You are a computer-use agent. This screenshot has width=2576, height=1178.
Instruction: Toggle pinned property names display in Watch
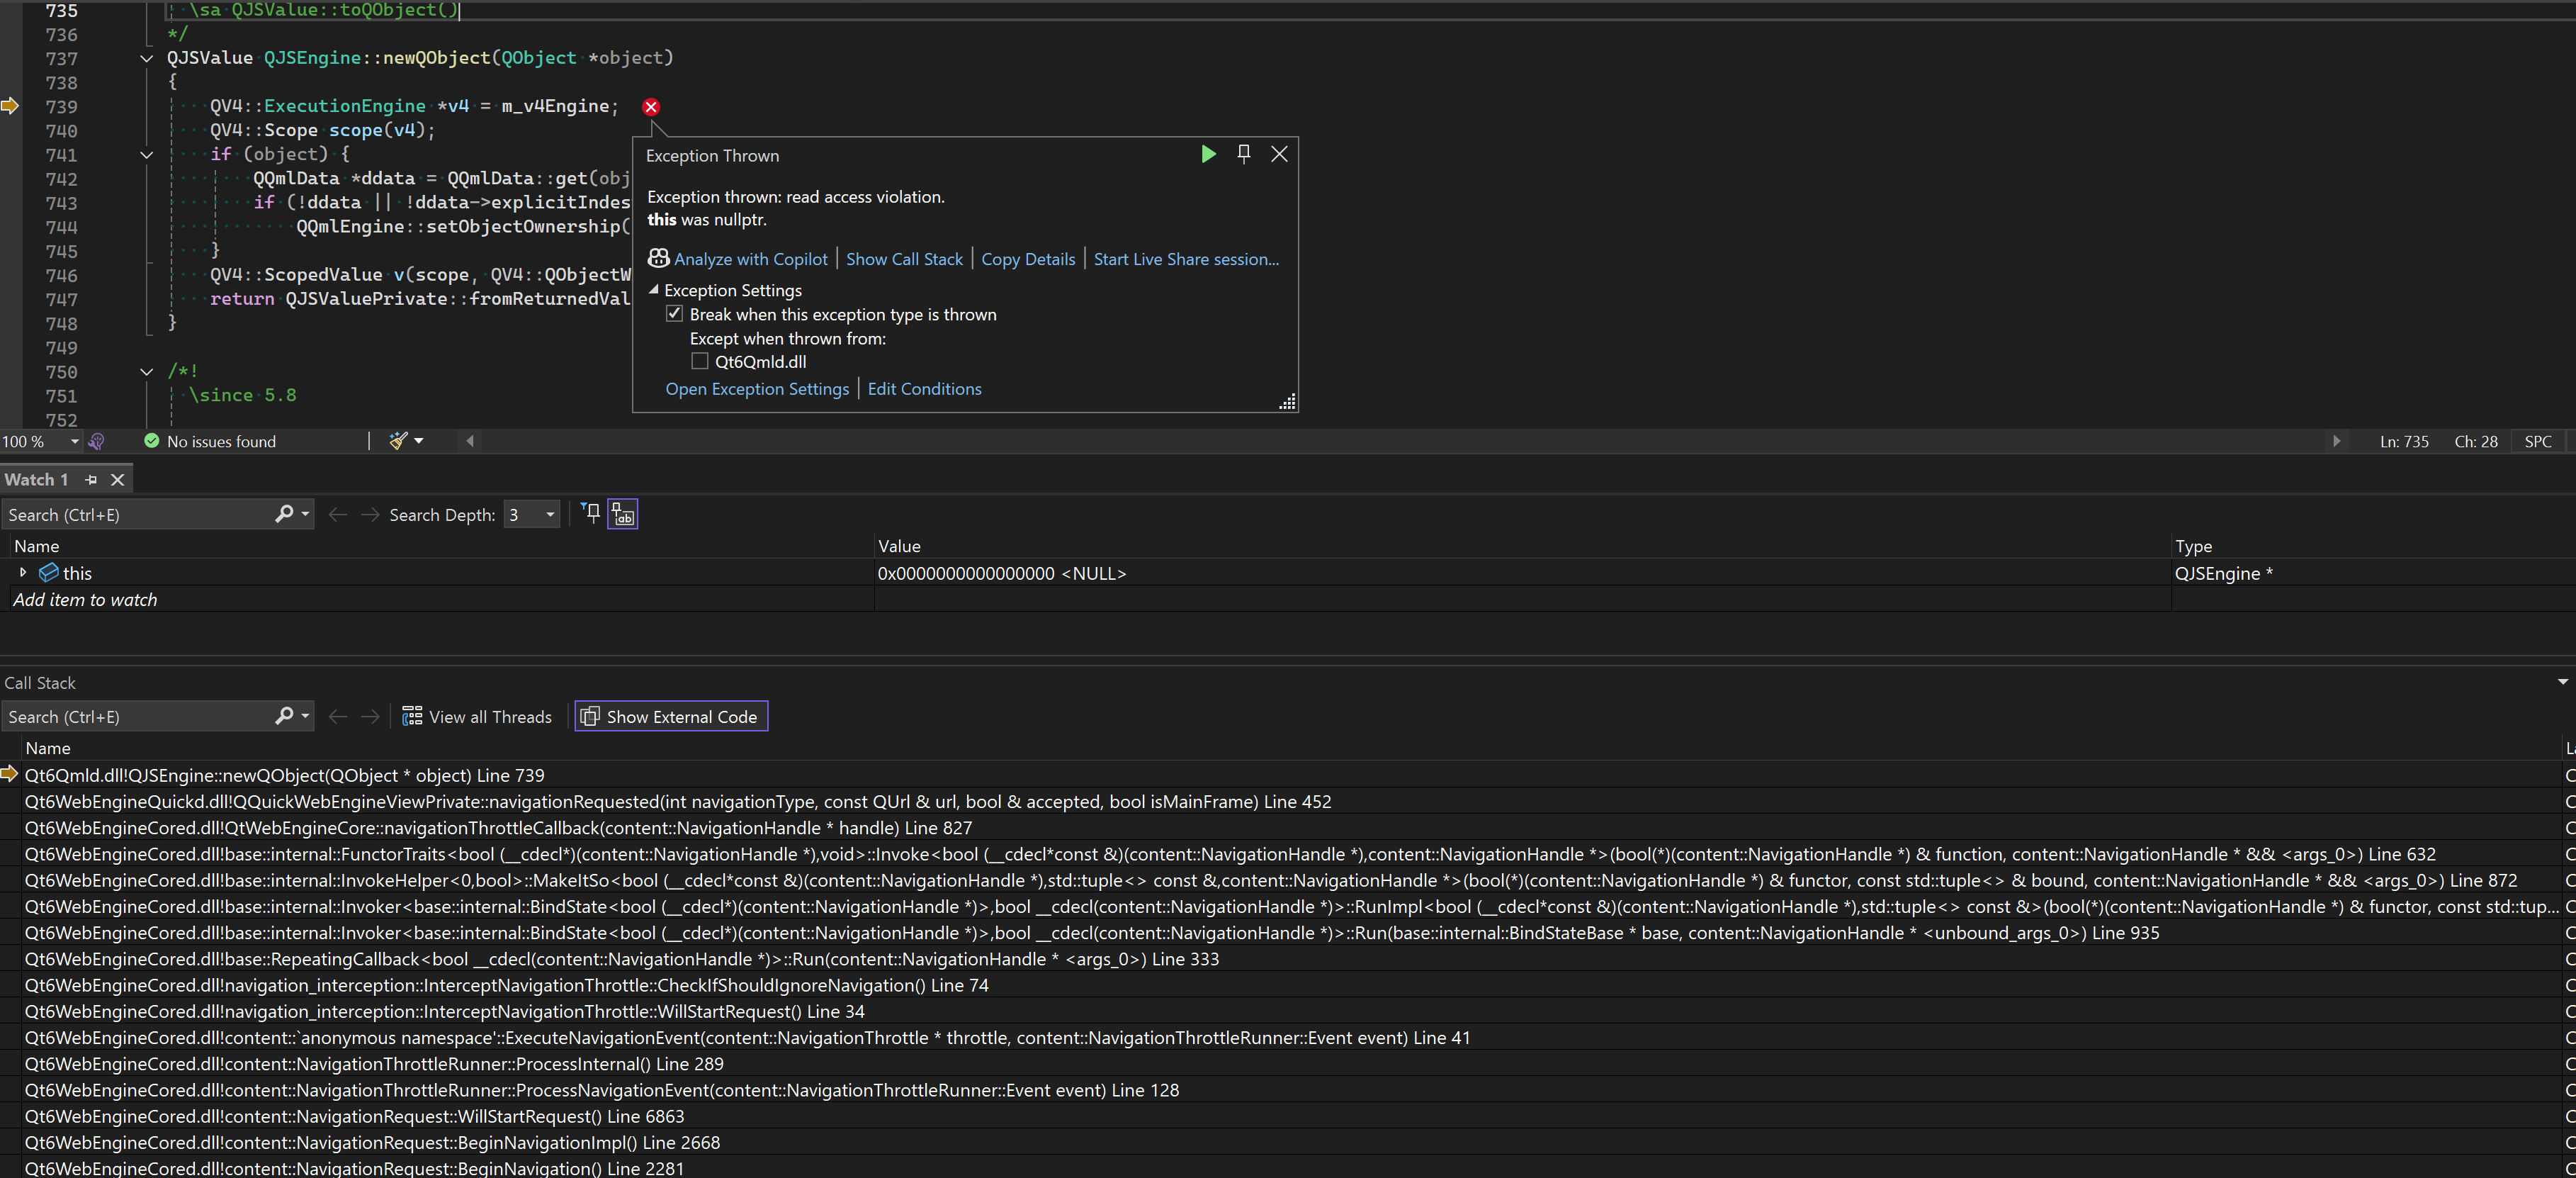(623, 515)
